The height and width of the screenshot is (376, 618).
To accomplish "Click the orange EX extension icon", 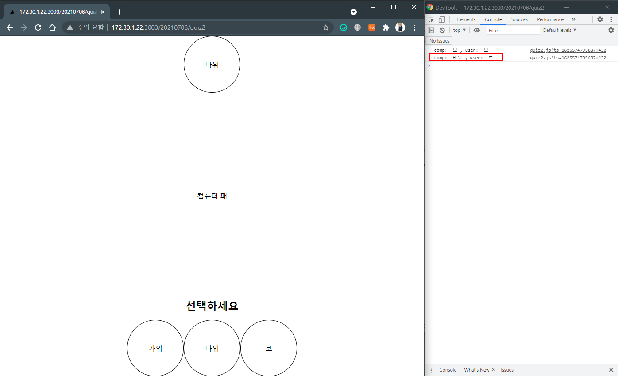I will coord(372,27).
